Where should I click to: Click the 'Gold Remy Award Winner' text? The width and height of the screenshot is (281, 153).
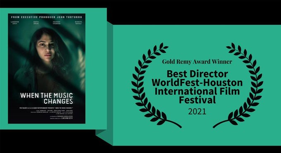[x=197, y=62]
